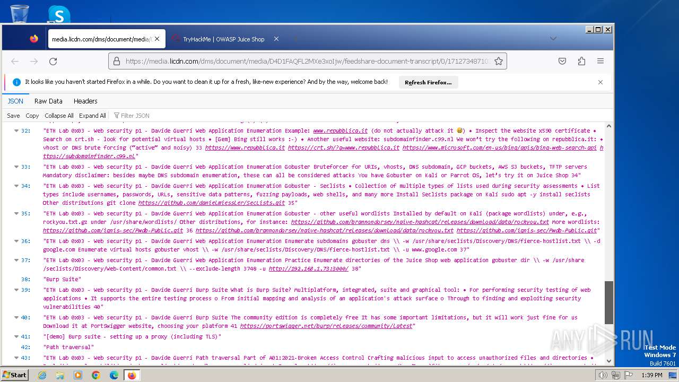The width and height of the screenshot is (679, 382).
Task: Click Copy in the JSON toolbar
Action: click(x=32, y=116)
